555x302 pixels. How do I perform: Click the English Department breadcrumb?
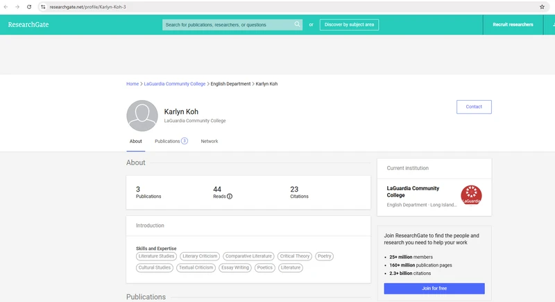pos(230,84)
